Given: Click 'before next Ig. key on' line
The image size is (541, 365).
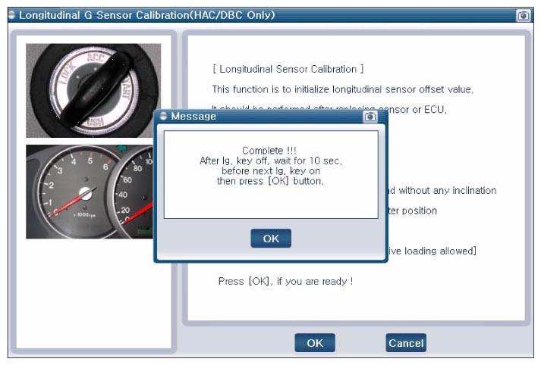Looking at the screenshot, I should coord(270,171).
